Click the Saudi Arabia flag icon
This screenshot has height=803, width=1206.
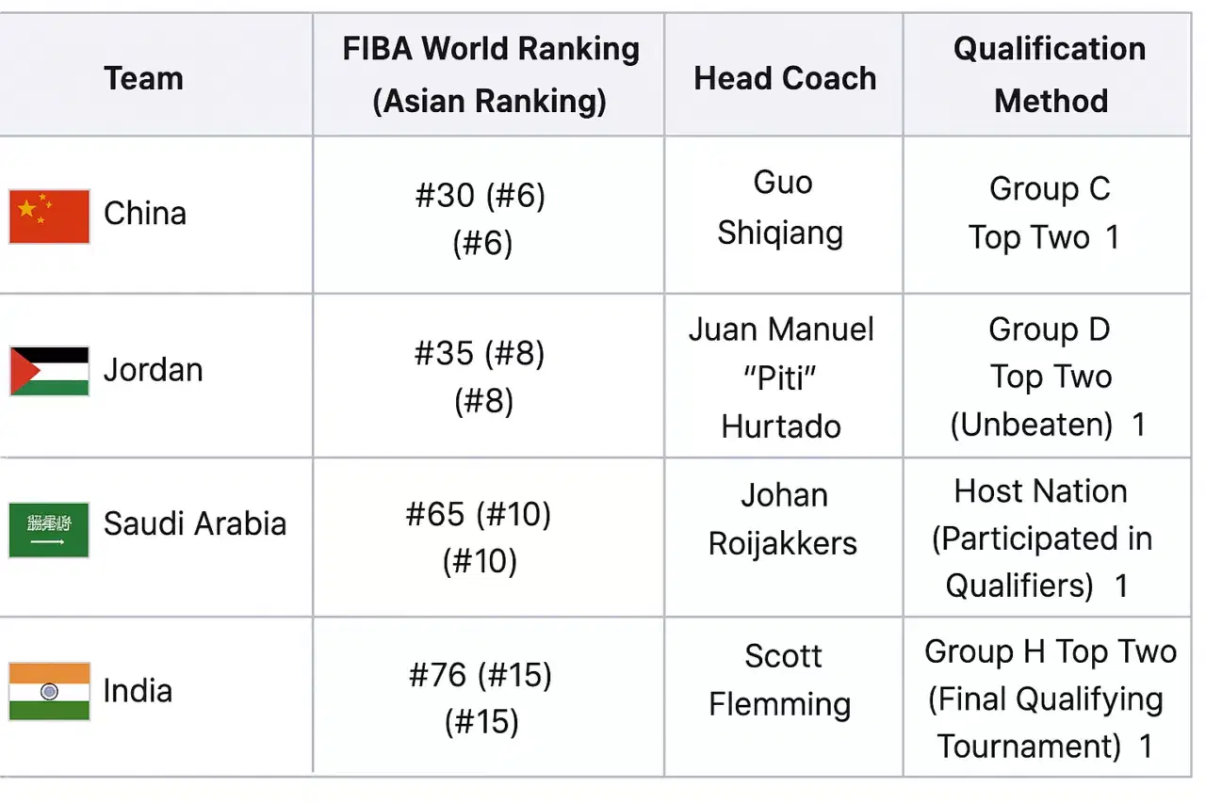pyautogui.click(x=50, y=530)
